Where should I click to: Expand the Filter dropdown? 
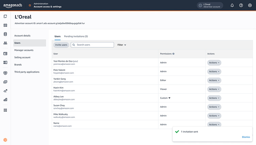[x=122, y=45]
